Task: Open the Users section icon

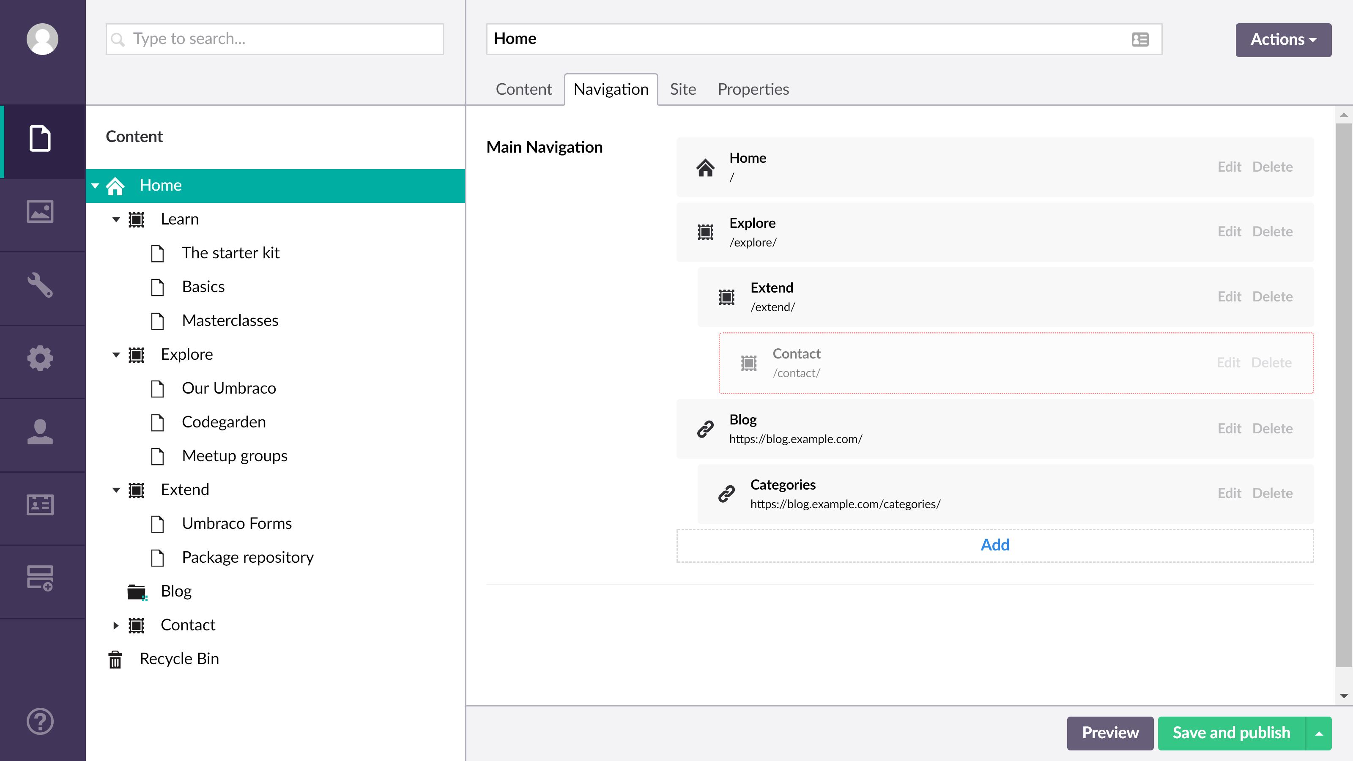Action: pos(41,432)
